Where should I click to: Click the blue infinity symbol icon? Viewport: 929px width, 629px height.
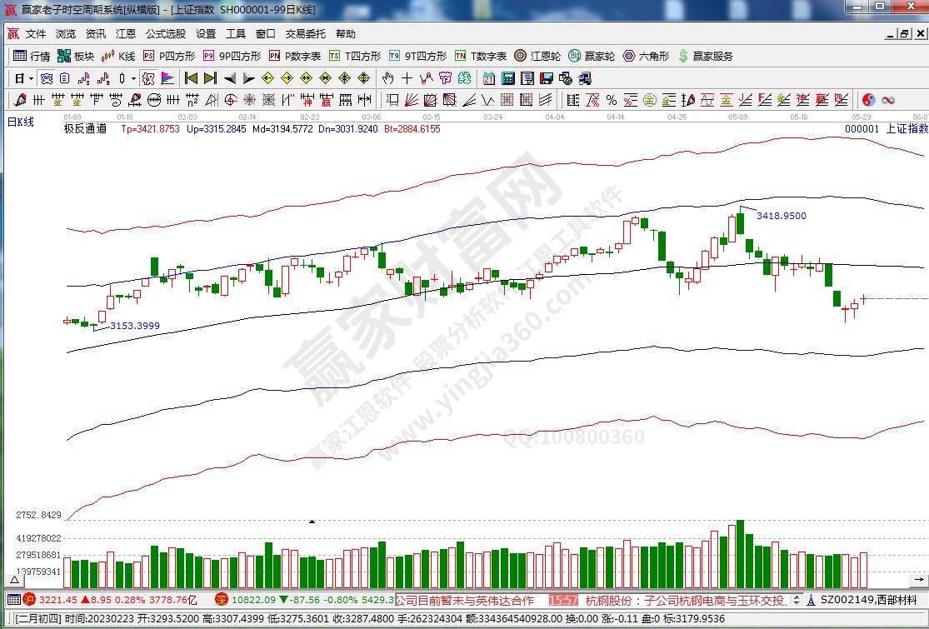(x=888, y=100)
